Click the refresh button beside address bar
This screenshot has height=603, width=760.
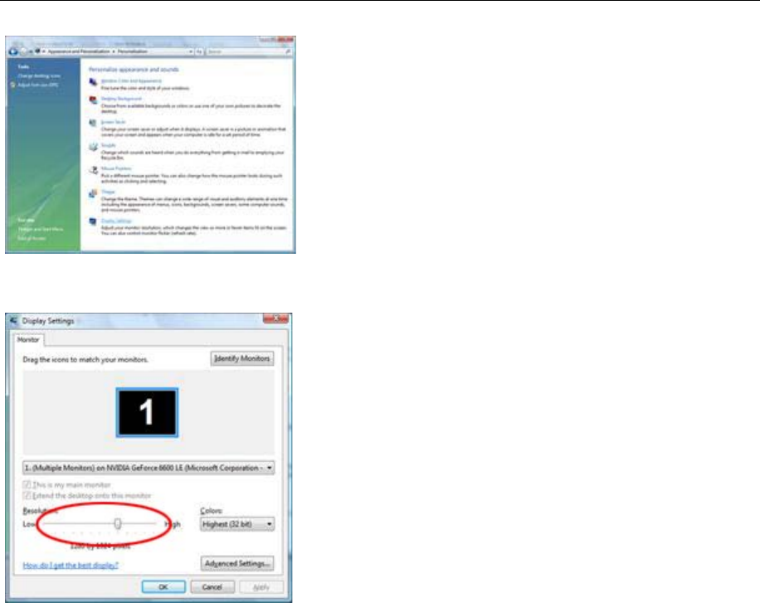click(x=199, y=51)
